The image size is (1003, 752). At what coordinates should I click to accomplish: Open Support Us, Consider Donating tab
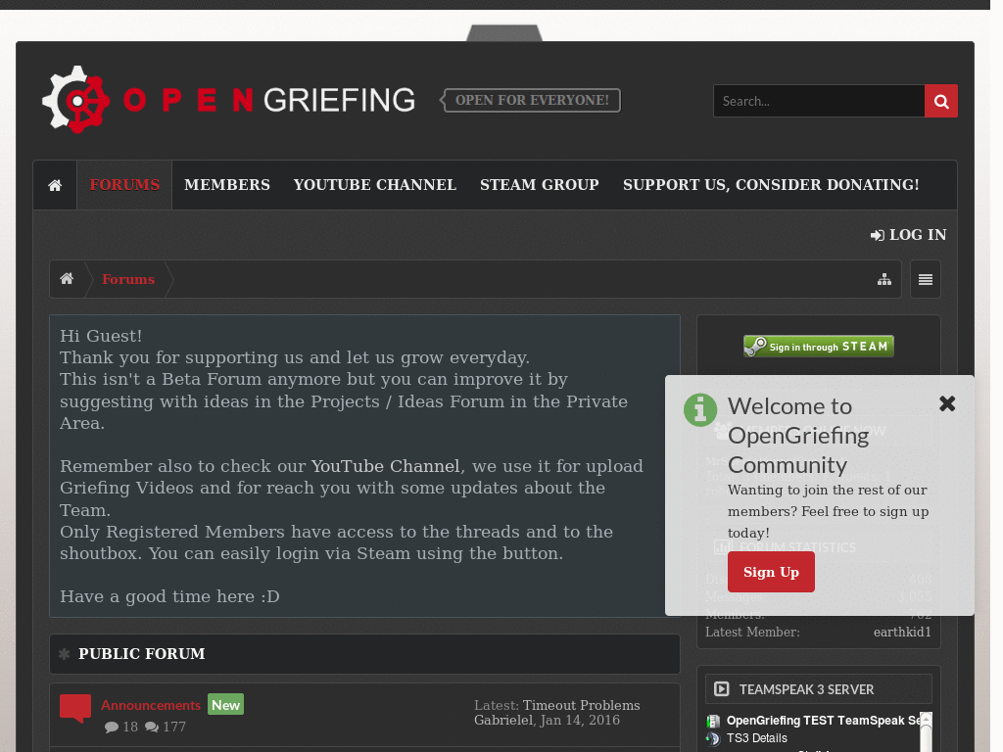click(771, 185)
